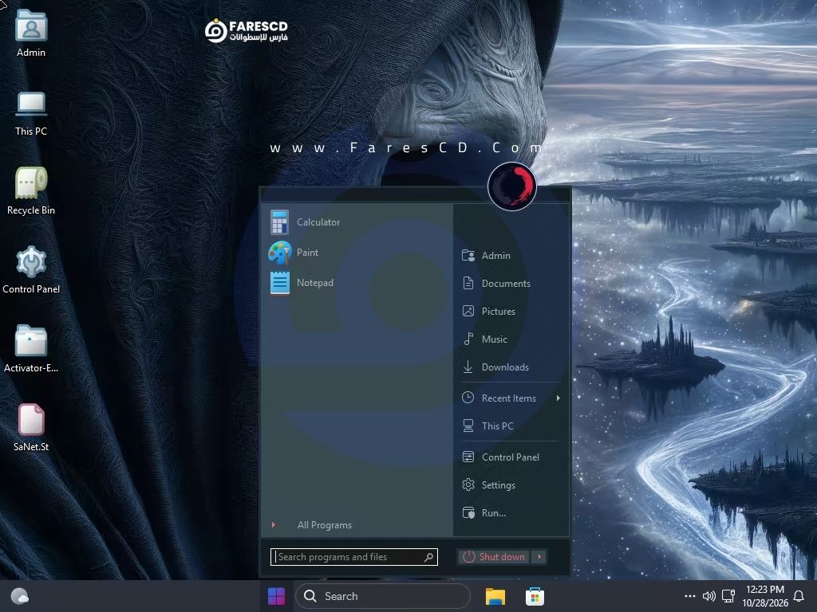
Task: Open Control Panel from Start menu list
Action: 511,457
